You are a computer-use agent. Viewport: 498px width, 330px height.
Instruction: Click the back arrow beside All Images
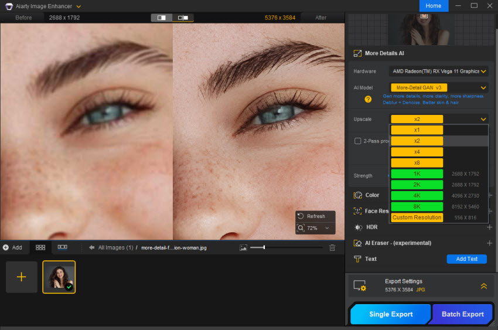[x=91, y=247]
